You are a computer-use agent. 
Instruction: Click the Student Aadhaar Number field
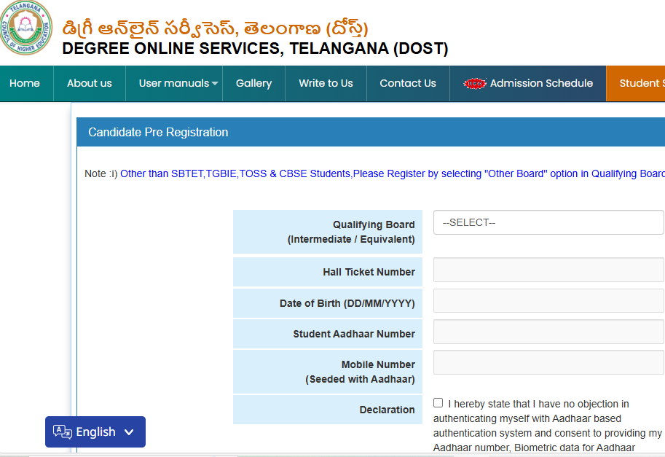point(548,332)
